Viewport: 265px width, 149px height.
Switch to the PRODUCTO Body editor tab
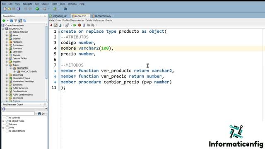coord(103,16)
